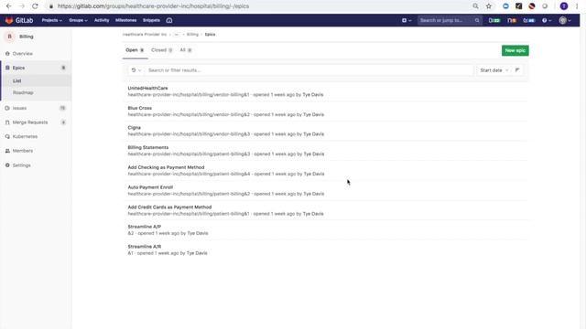Open the Chrome profile avatar
586x329 pixels.
(x=564, y=6)
